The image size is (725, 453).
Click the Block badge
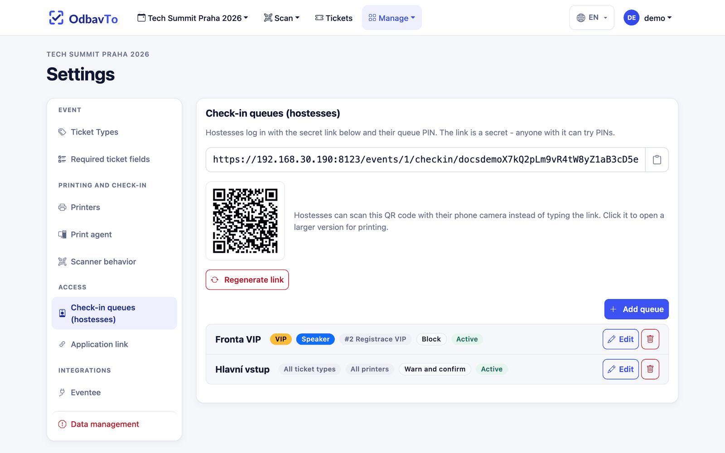431,339
